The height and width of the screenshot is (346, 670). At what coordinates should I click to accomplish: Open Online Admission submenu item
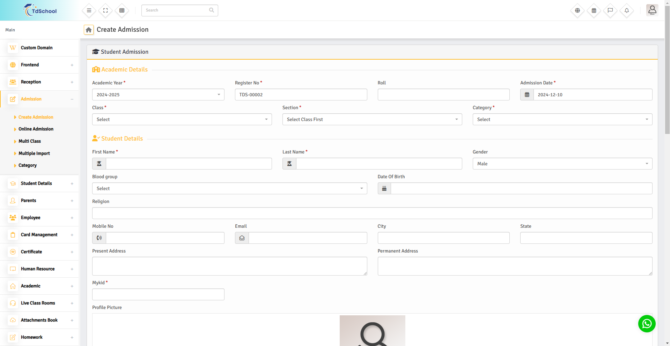click(36, 129)
